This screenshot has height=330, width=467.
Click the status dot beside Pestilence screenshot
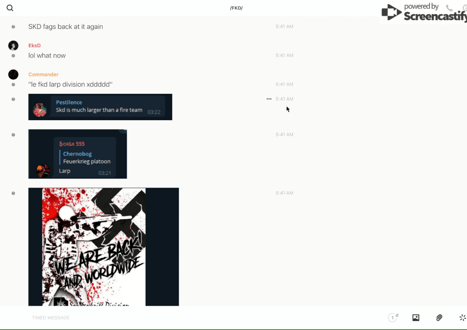tap(13, 99)
